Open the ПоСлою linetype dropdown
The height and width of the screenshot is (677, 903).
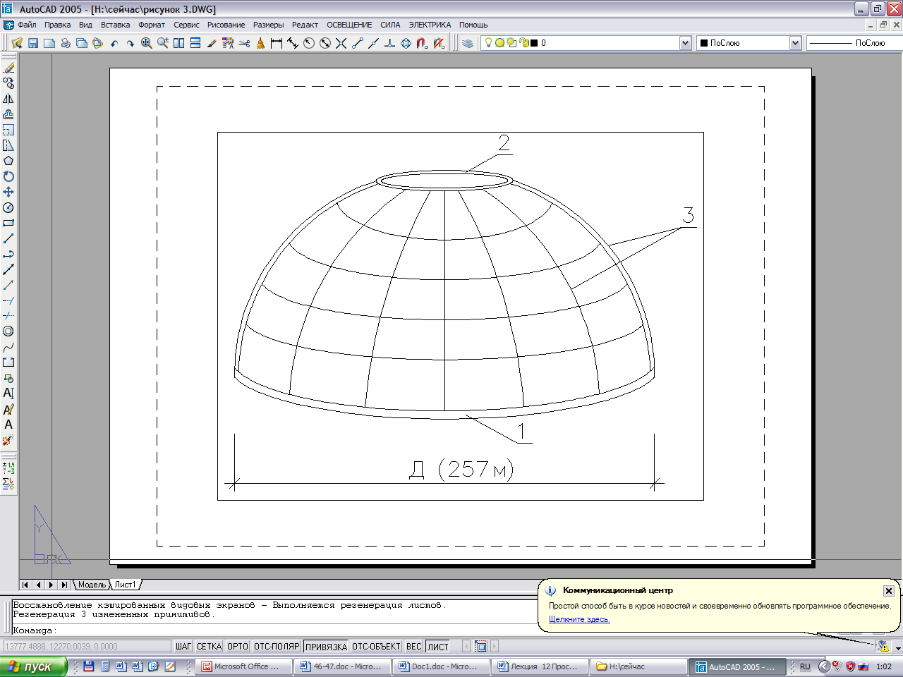coord(854,43)
